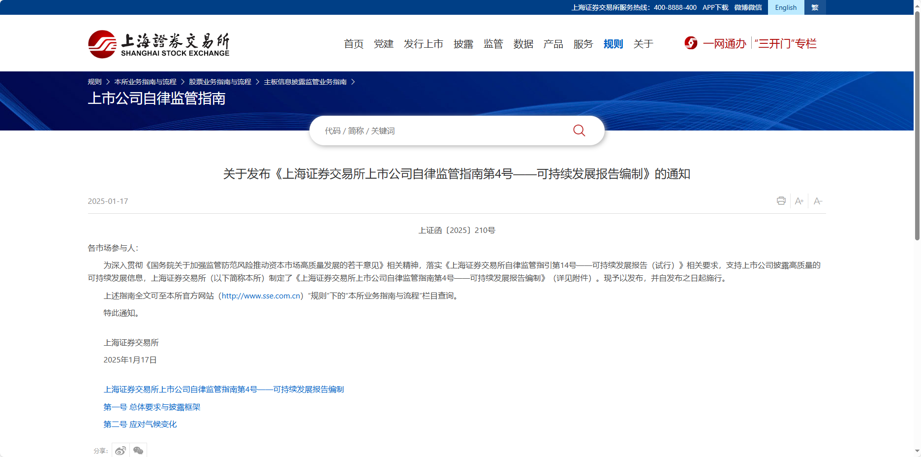Click APP下载 in top bar

(x=715, y=7)
